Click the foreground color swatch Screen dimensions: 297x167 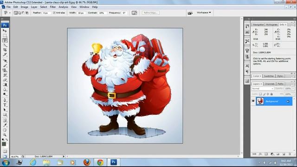(x=4, y=144)
